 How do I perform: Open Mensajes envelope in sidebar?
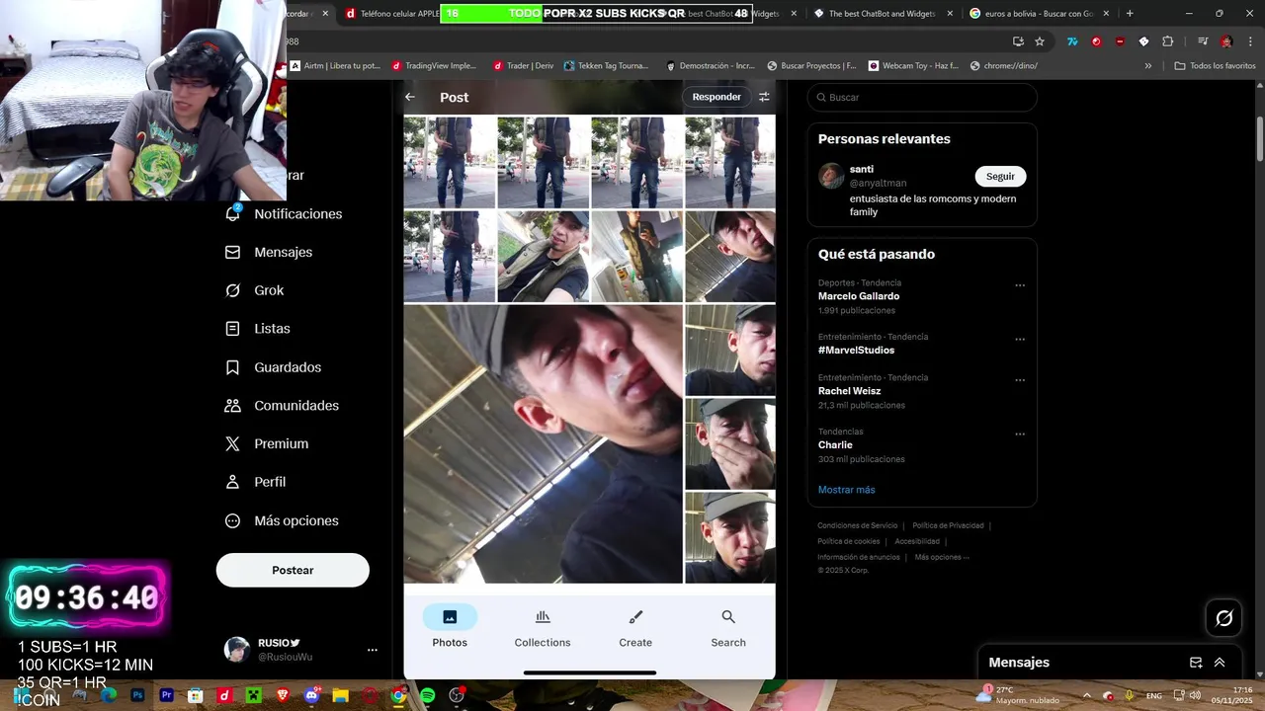click(270, 253)
